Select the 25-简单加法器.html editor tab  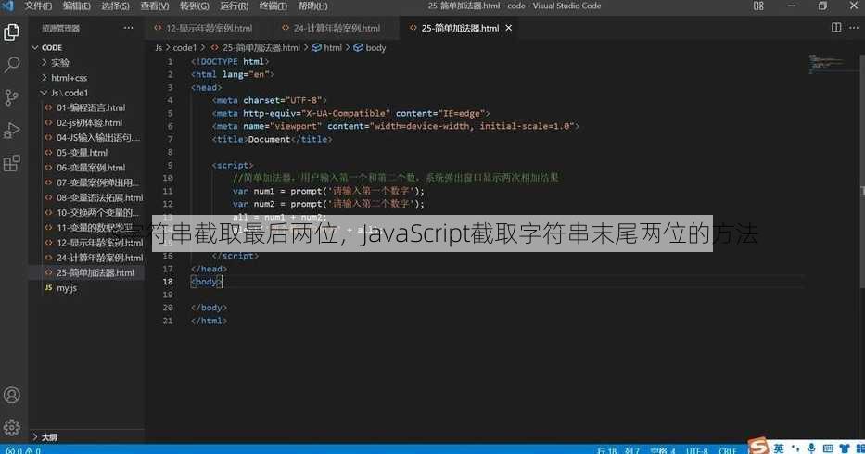[x=460, y=28]
